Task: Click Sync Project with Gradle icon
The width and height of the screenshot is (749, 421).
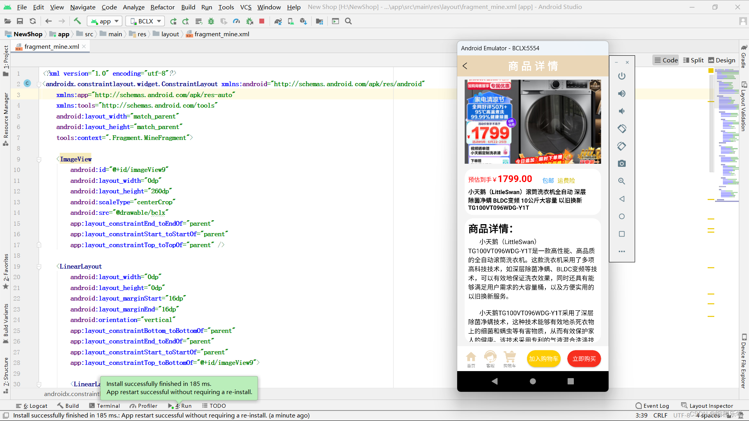Action: 278,21
